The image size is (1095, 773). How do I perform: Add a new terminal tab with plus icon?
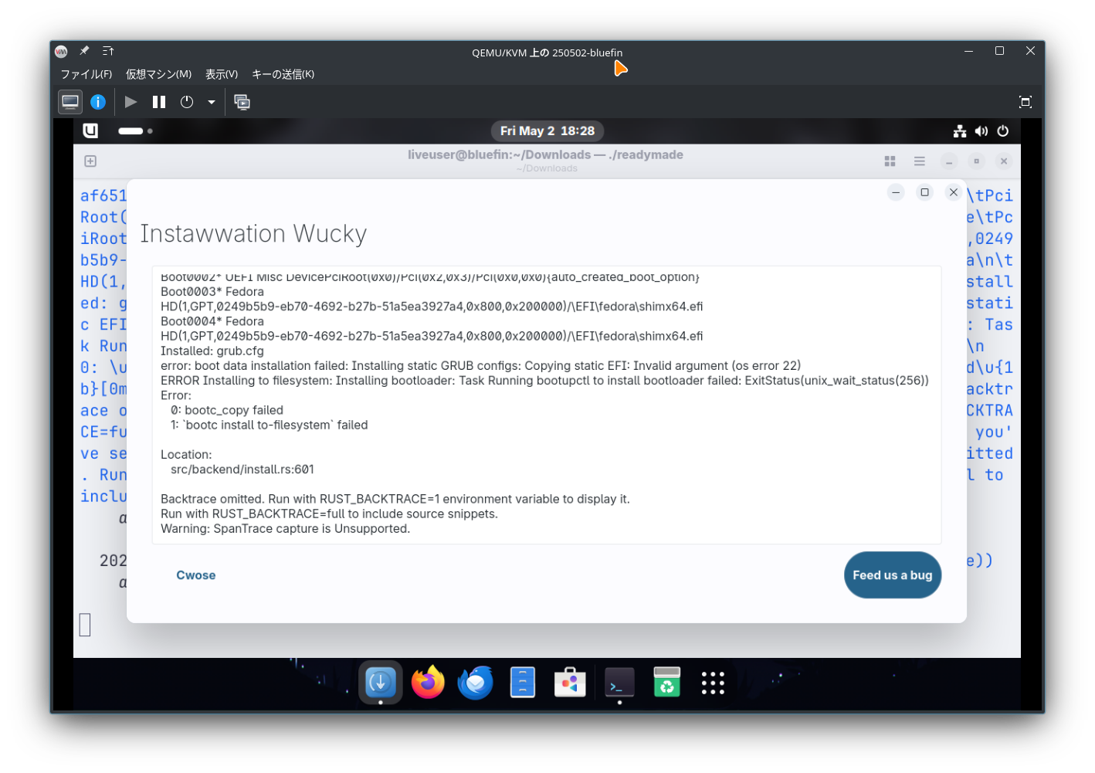[x=90, y=161]
